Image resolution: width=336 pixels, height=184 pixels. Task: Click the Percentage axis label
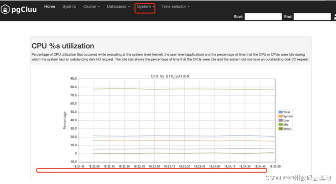pos(64,120)
